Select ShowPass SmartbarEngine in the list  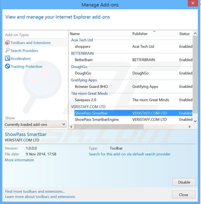pyautogui.click(x=96, y=120)
